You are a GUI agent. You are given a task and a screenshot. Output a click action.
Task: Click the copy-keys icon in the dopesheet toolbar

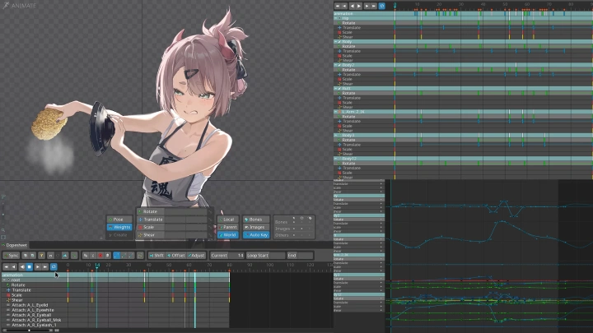[86, 256]
